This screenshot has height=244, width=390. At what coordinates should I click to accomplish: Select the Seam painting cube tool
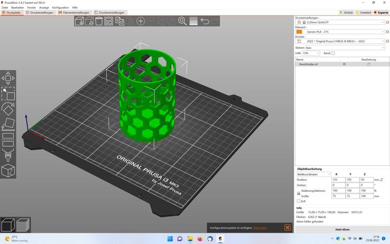pos(8,171)
